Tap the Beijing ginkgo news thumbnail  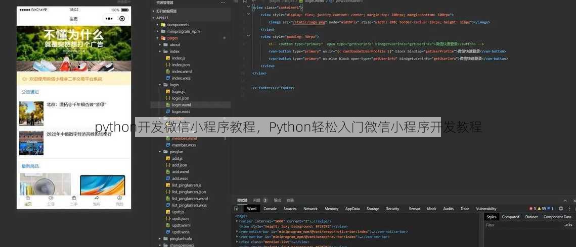pyautogui.click(x=31, y=113)
